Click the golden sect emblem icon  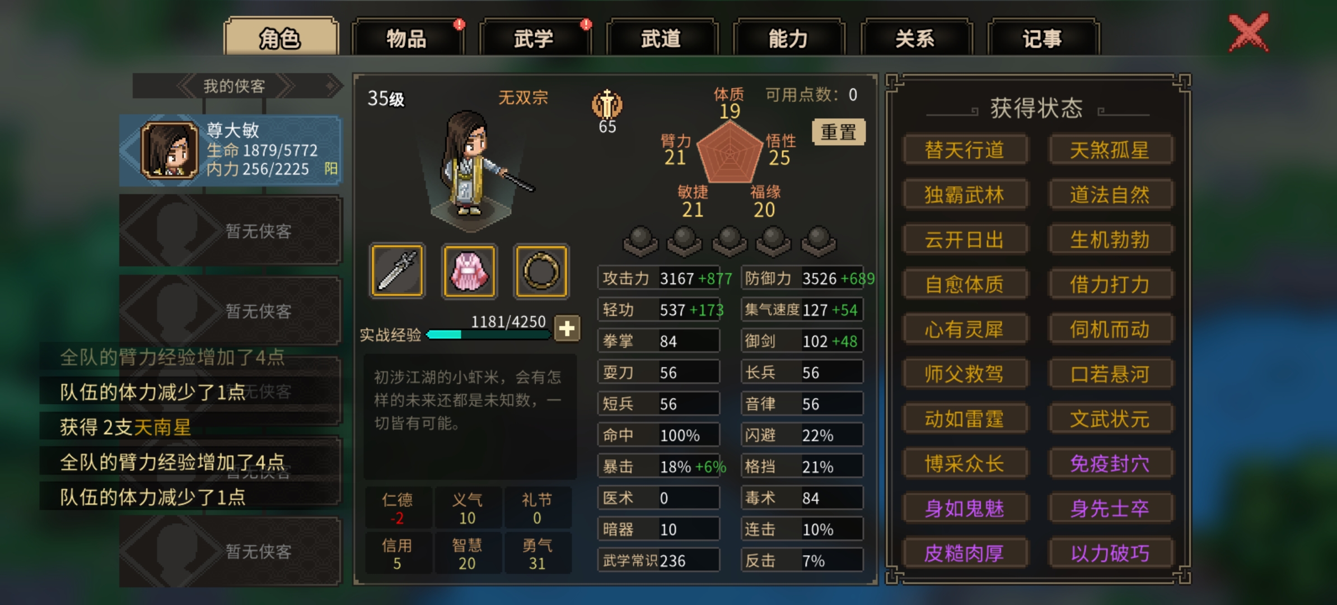pyautogui.click(x=607, y=104)
